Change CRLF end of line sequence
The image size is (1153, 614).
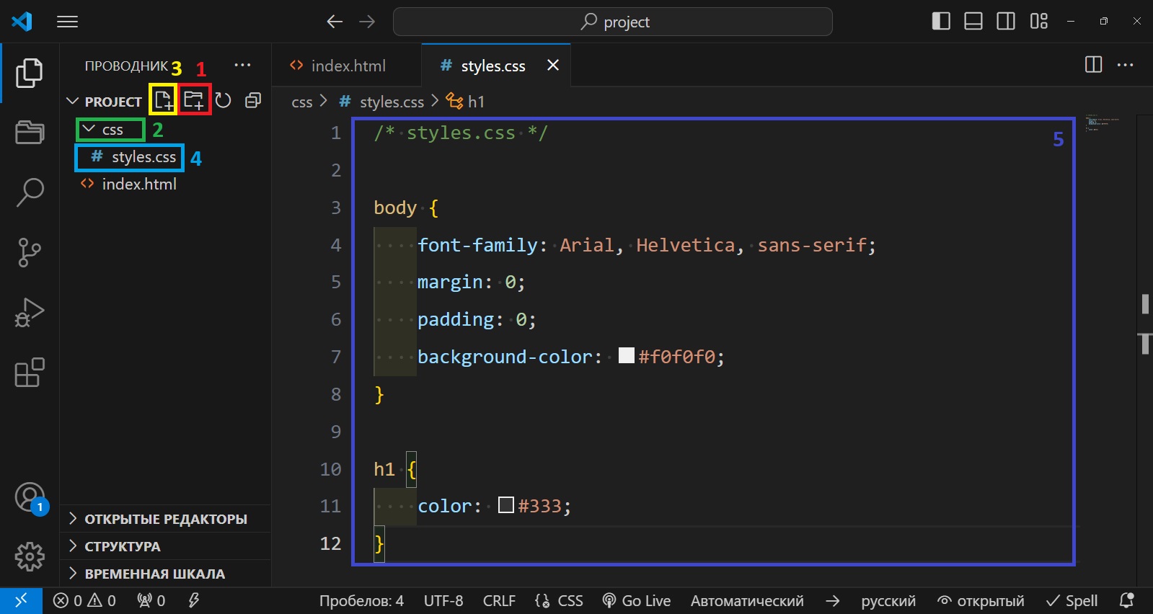pos(499,600)
